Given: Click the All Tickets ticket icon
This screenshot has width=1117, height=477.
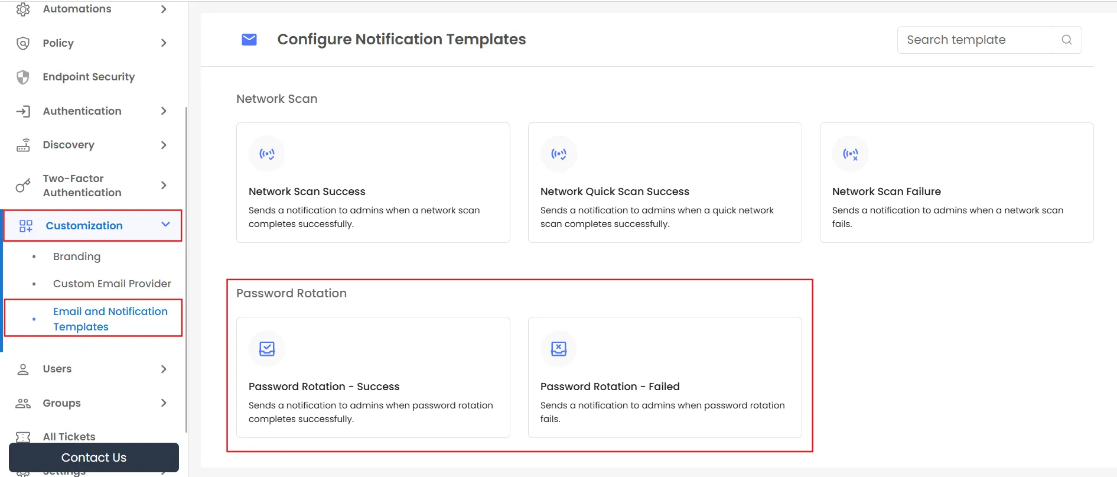Looking at the screenshot, I should click(x=23, y=437).
